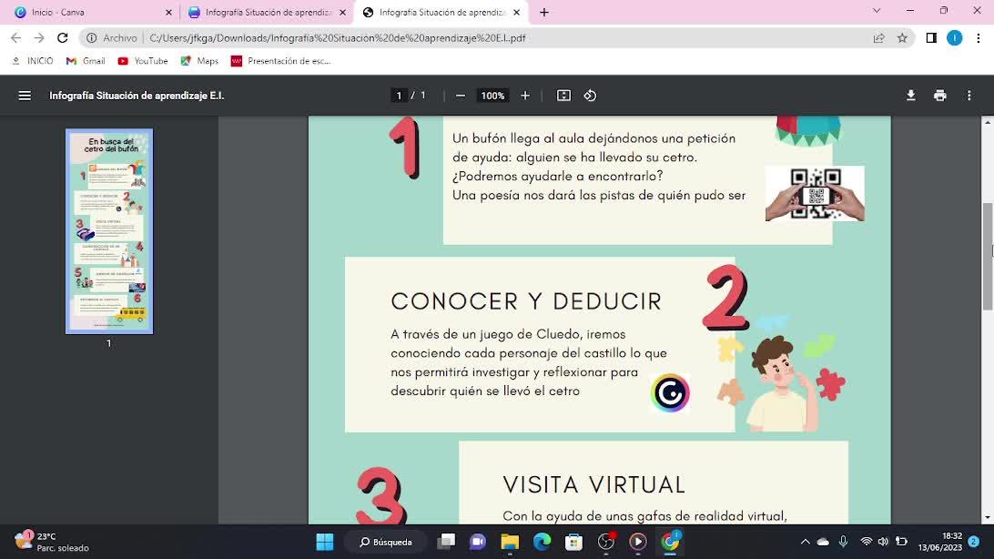Open the YouTube bookmark
994x559 pixels.
pos(143,61)
